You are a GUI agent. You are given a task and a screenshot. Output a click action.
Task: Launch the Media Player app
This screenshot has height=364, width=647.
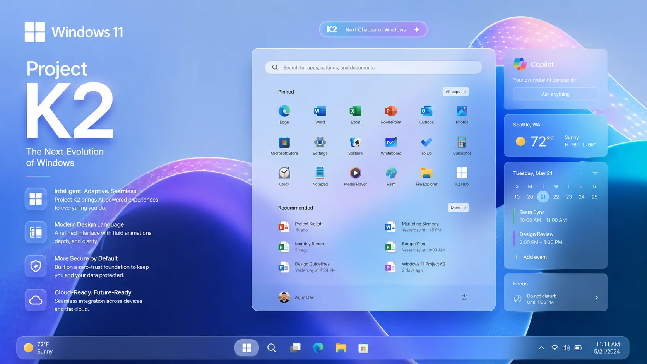[355, 176]
